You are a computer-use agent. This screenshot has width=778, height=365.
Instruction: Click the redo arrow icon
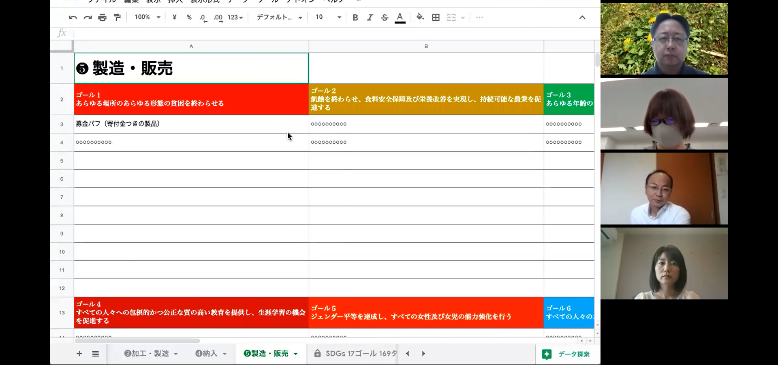88,17
